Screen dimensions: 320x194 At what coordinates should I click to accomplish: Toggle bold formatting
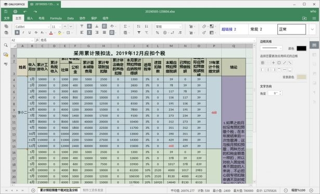point(17,32)
